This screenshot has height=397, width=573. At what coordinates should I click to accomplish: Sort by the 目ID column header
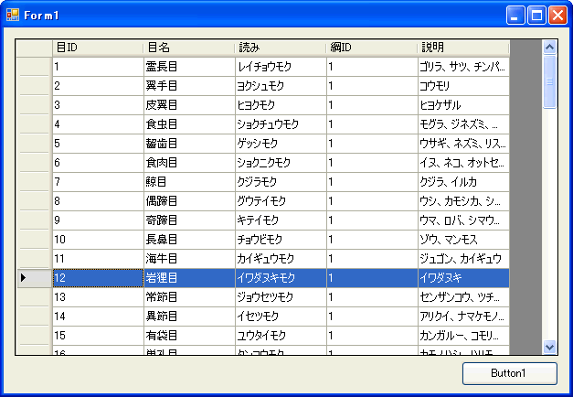98,48
